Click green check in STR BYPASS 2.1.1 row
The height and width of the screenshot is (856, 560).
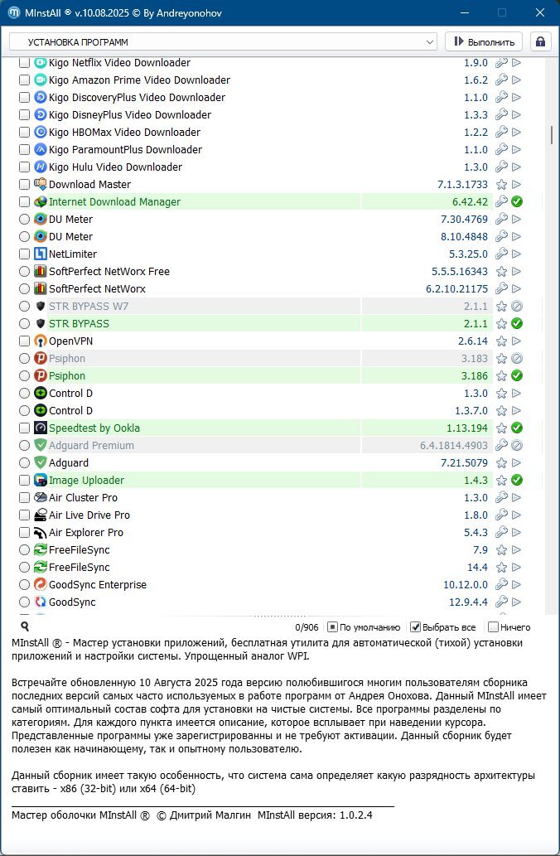(x=517, y=324)
